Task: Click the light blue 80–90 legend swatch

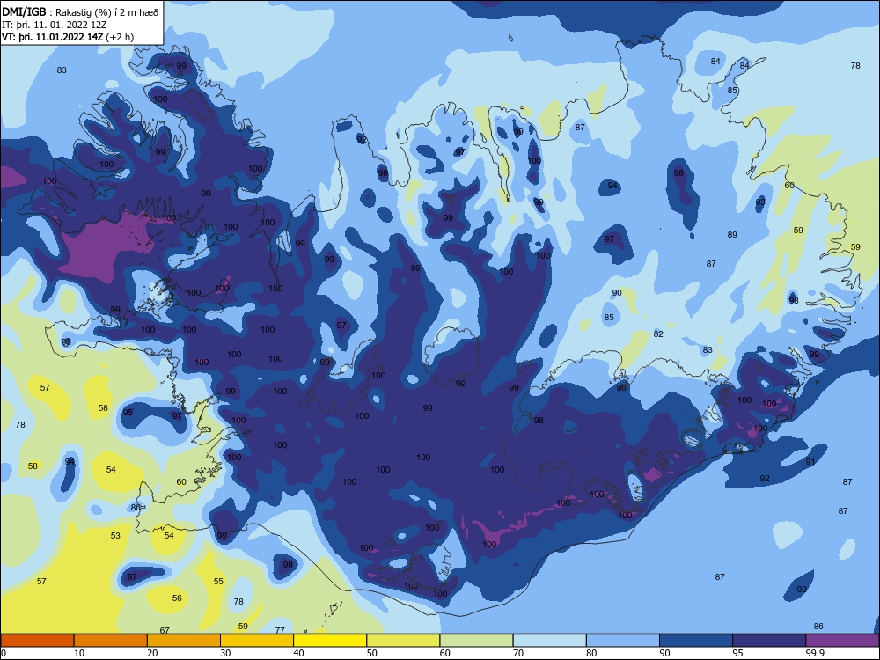Action: tap(623, 641)
